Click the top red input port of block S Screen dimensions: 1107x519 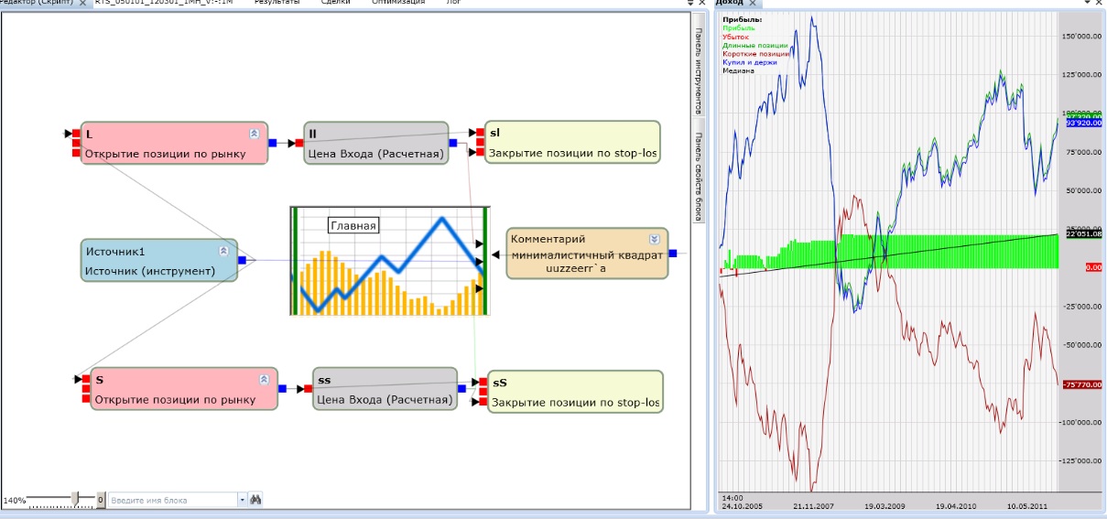pos(86,379)
